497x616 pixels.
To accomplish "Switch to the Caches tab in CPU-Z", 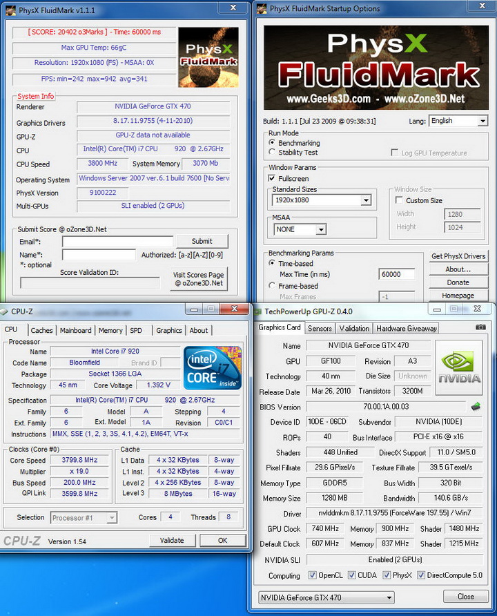I will pyautogui.click(x=41, y=330).
